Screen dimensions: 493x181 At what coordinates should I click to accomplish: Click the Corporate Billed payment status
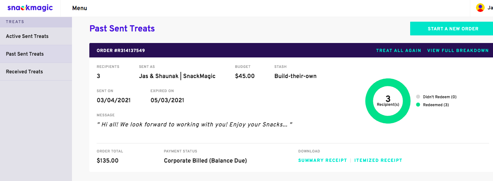coord(205,161)
